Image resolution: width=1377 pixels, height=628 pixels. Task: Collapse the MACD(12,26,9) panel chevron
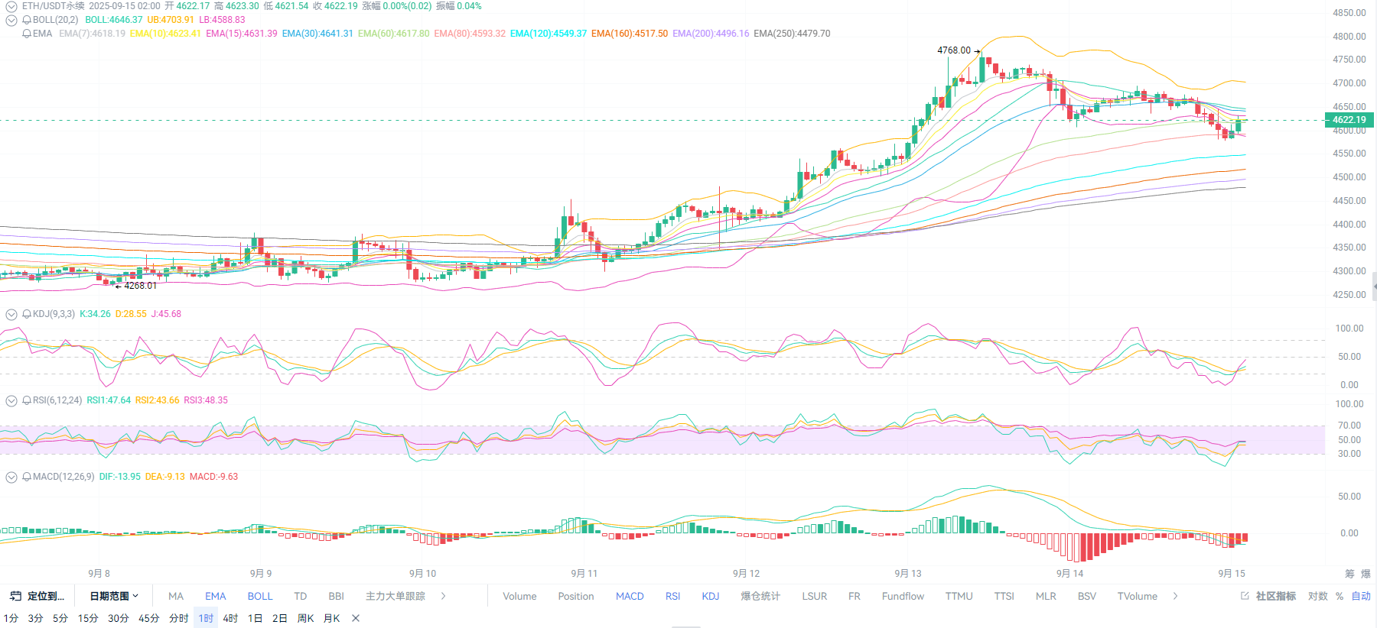[x=11, y=477]
